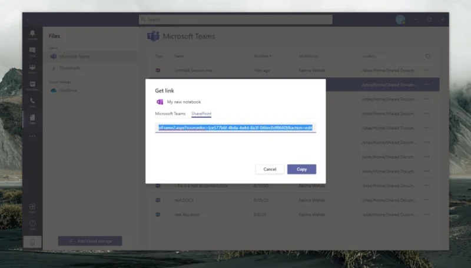Open more options for highlighted selected row
The width and height of the screenshot is (471, 268).
tap(427, 84)
